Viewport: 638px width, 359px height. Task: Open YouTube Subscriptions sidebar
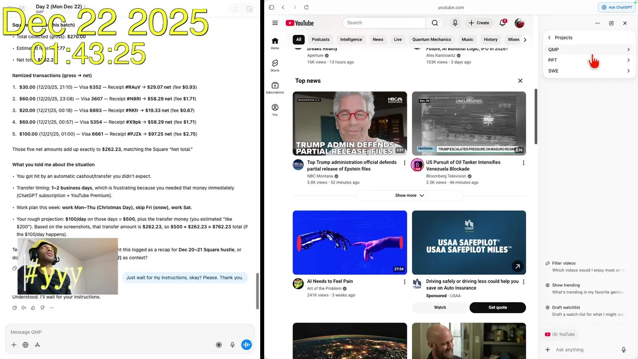275,88
